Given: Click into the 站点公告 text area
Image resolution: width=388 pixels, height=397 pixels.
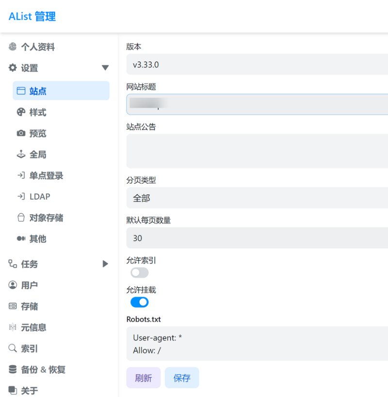Looking at the screenshot, I should click(257, 151).
